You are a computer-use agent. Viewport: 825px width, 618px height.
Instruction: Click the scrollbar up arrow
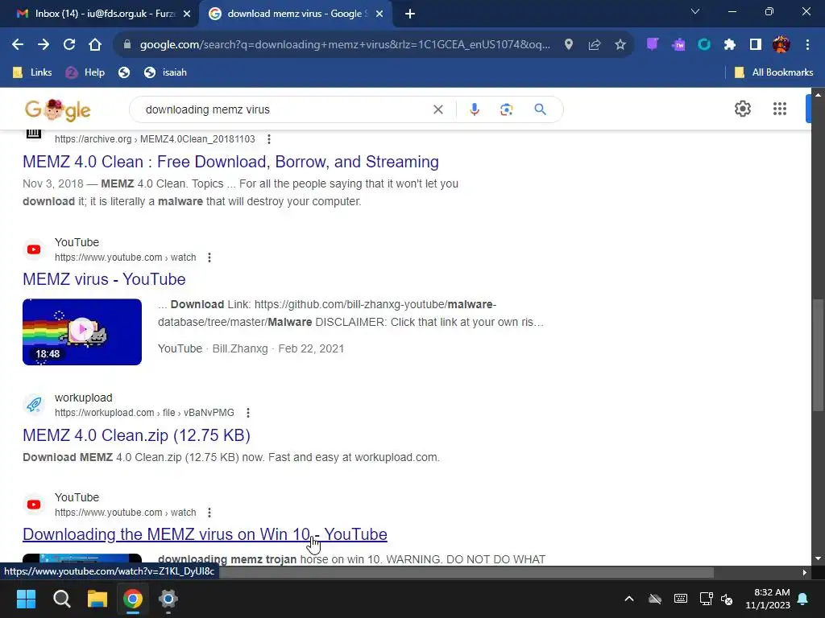click(x=818, y=95)
